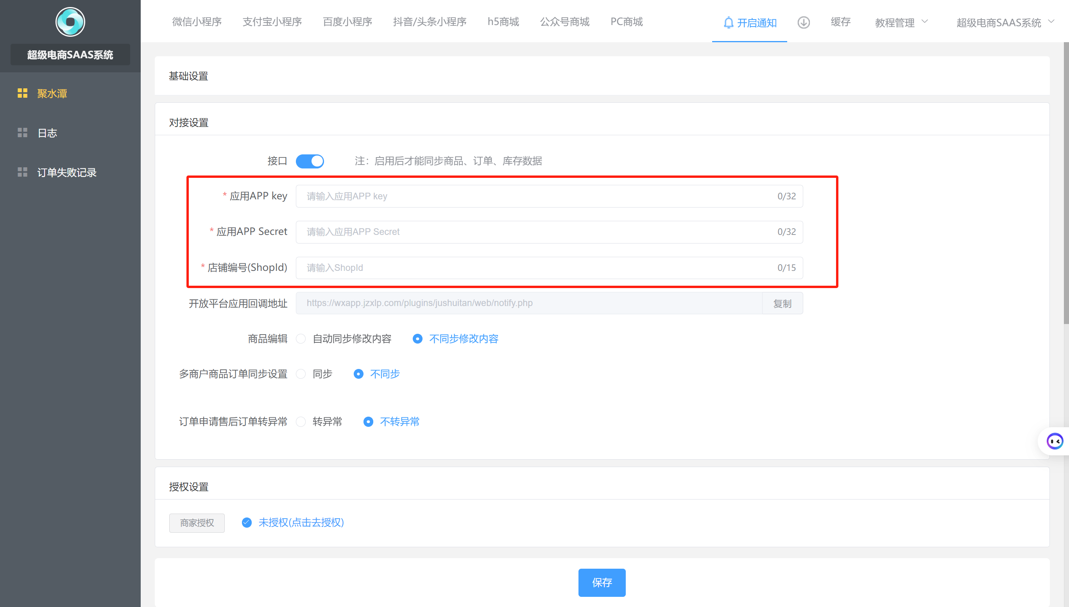The image size is (1069, 607).
Task: Click 复制 to copy callback URL
Action: coord(782,303)
